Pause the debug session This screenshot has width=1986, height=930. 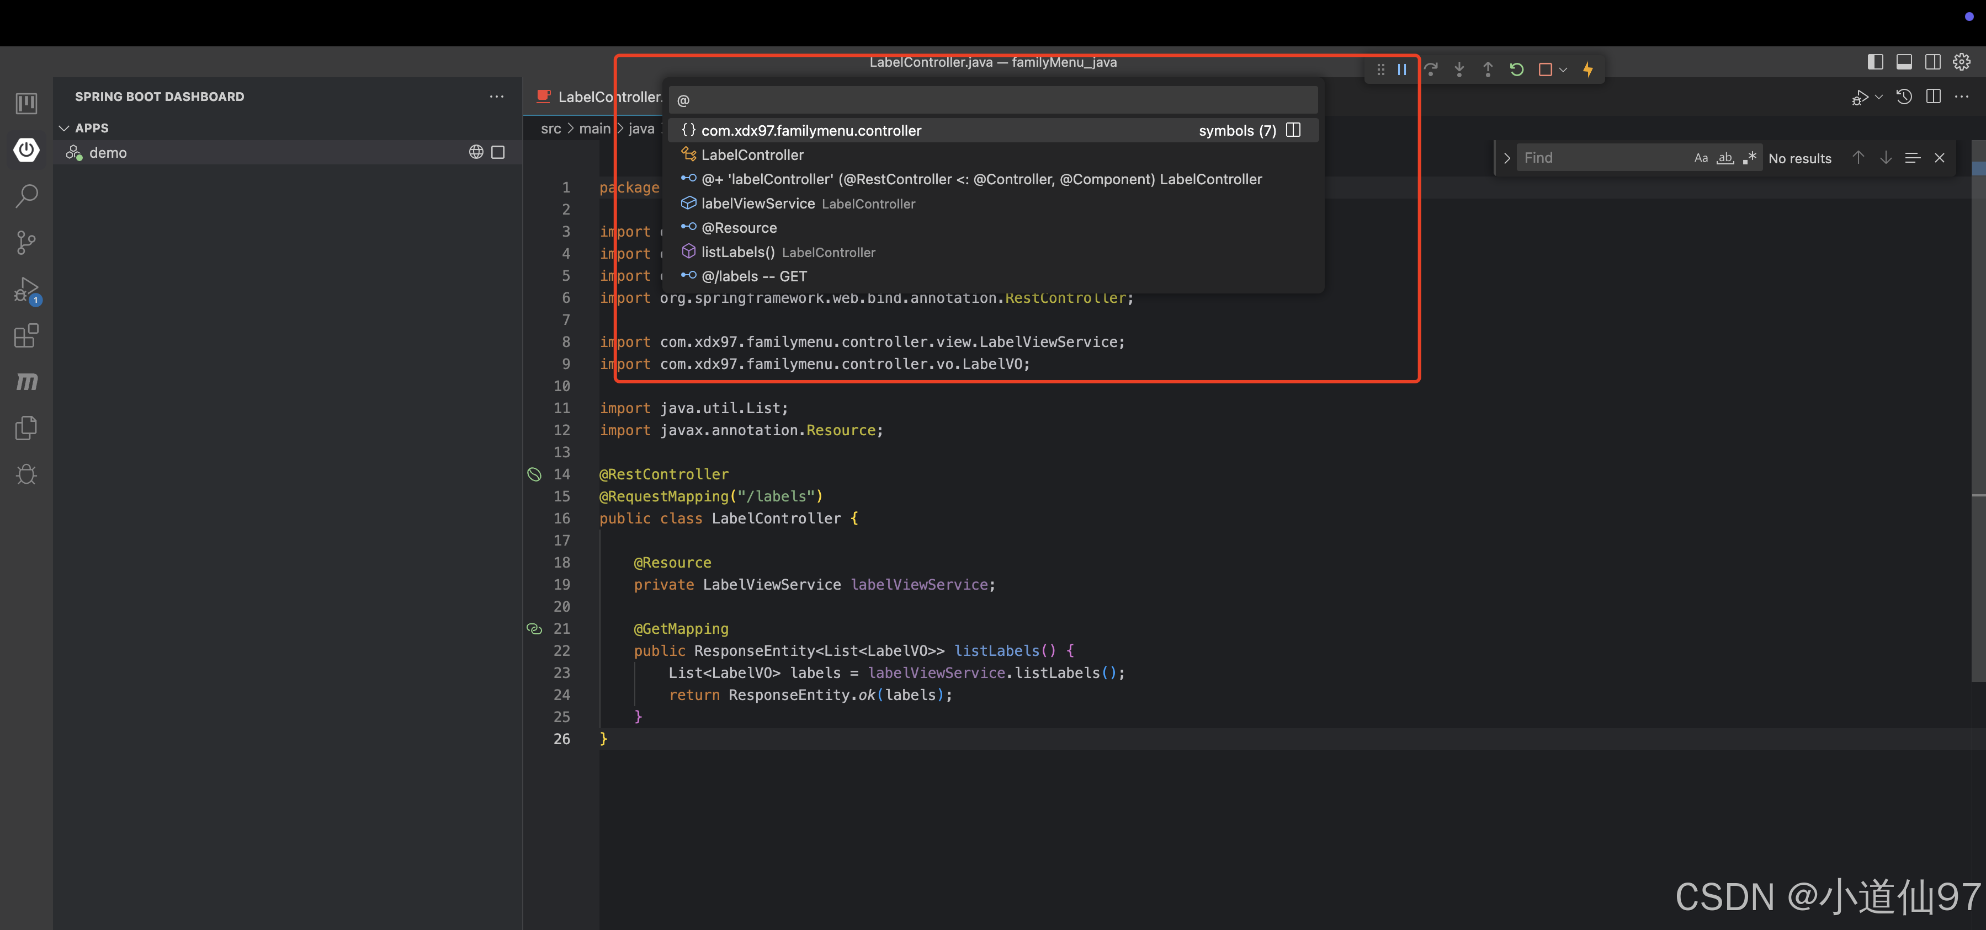pyautogui.click(x=1401, y=70)
